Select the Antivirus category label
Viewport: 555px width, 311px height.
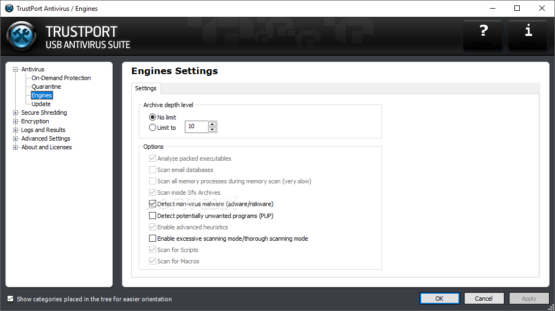[33, 69]
